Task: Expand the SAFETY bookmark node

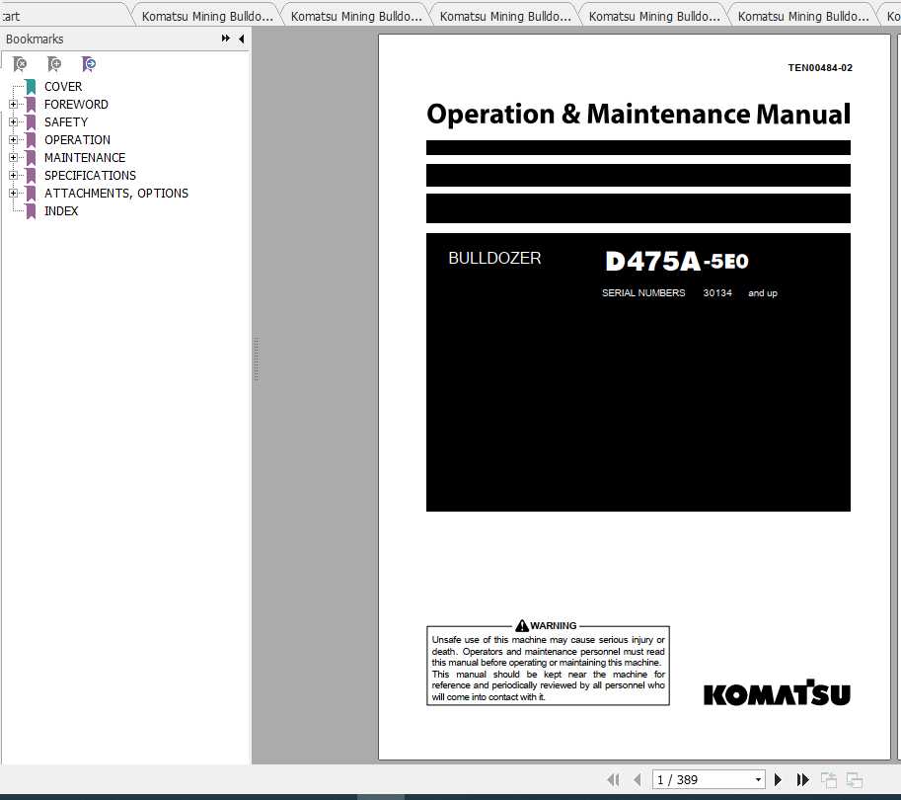Action: [x=13, y=121]
